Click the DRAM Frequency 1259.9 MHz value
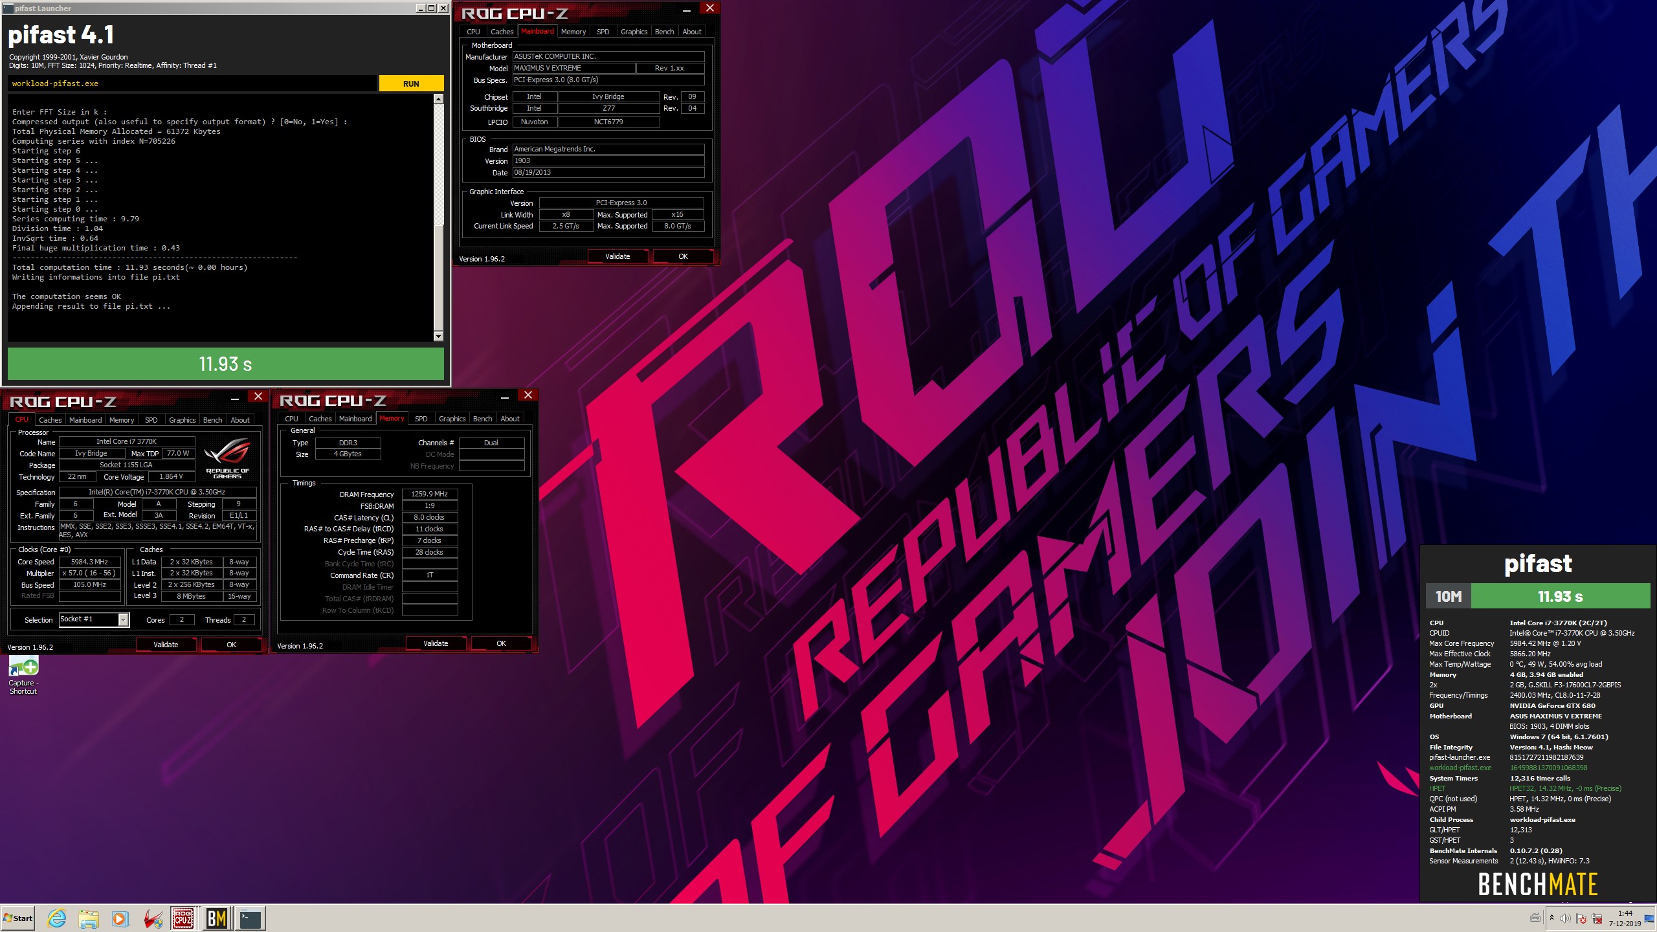1657x932 pixels. click(x=430, y=494)
